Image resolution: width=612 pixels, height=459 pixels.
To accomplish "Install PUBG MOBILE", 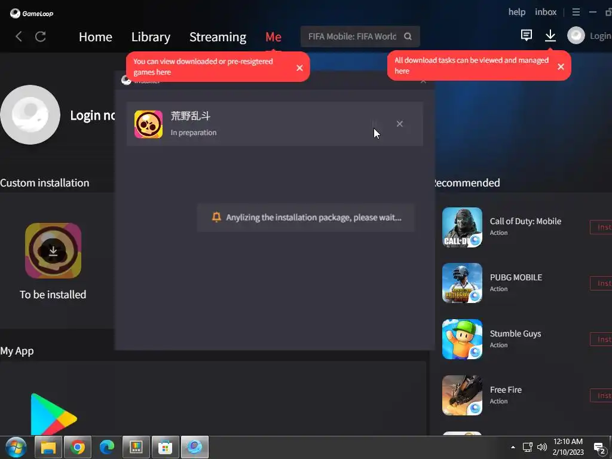I will tap(601, 283).
